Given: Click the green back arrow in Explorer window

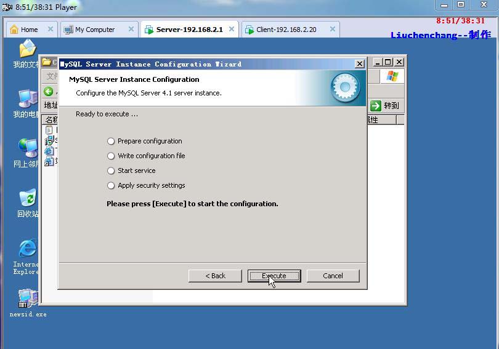Looking at the screenshot, I should click(49, 92).
